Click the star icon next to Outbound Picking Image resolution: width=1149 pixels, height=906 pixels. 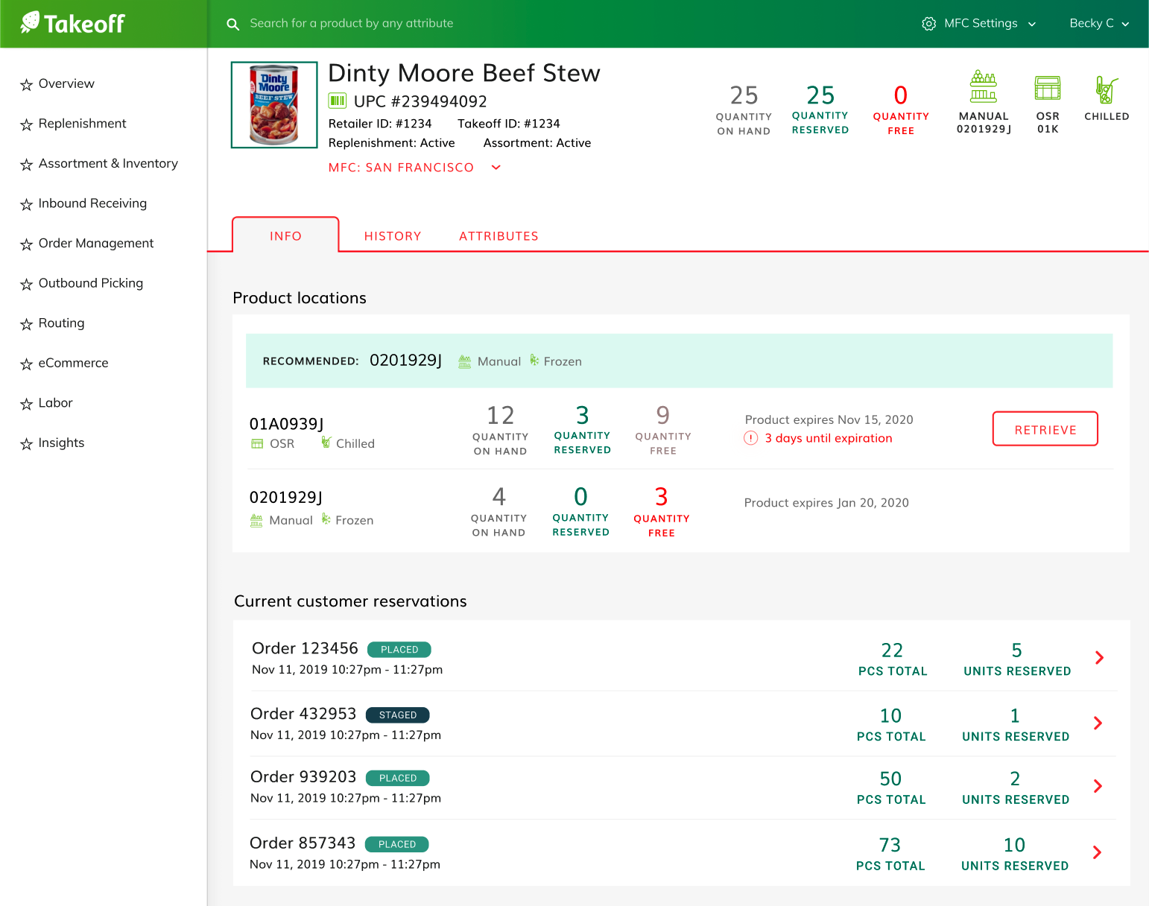coord(27,284)
